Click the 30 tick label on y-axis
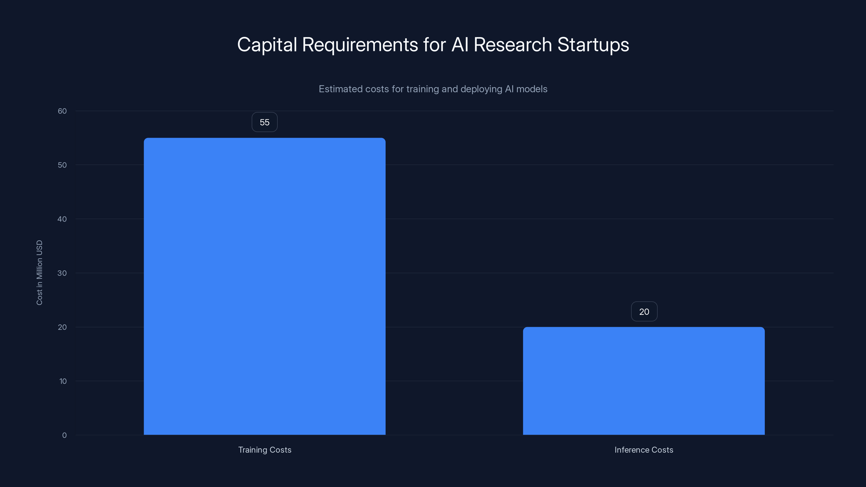Image resolution: width=866 pixels, height=487 pixels. click(62, 273)
